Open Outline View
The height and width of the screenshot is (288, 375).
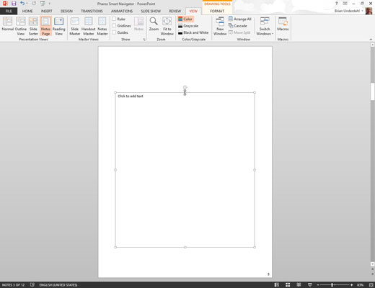[x=21, y=26]
